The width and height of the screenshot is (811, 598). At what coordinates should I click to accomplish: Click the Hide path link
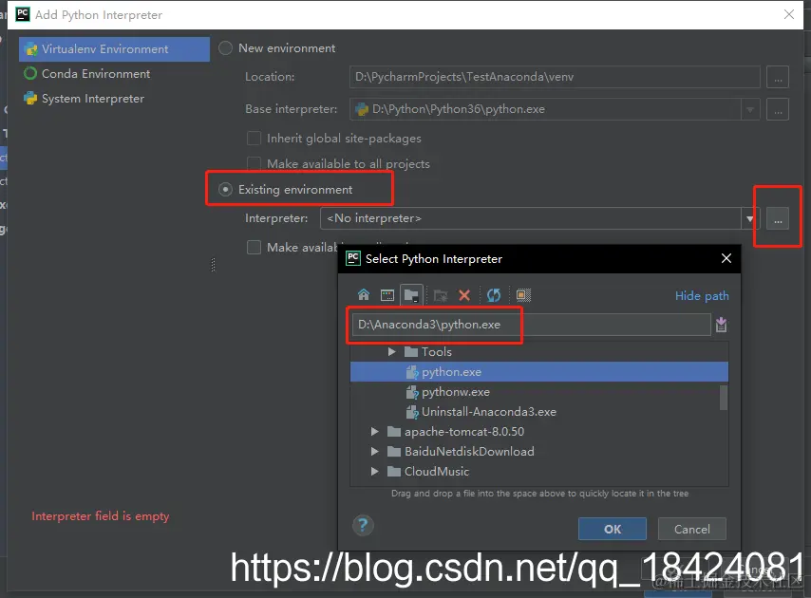tap(702, 296)
